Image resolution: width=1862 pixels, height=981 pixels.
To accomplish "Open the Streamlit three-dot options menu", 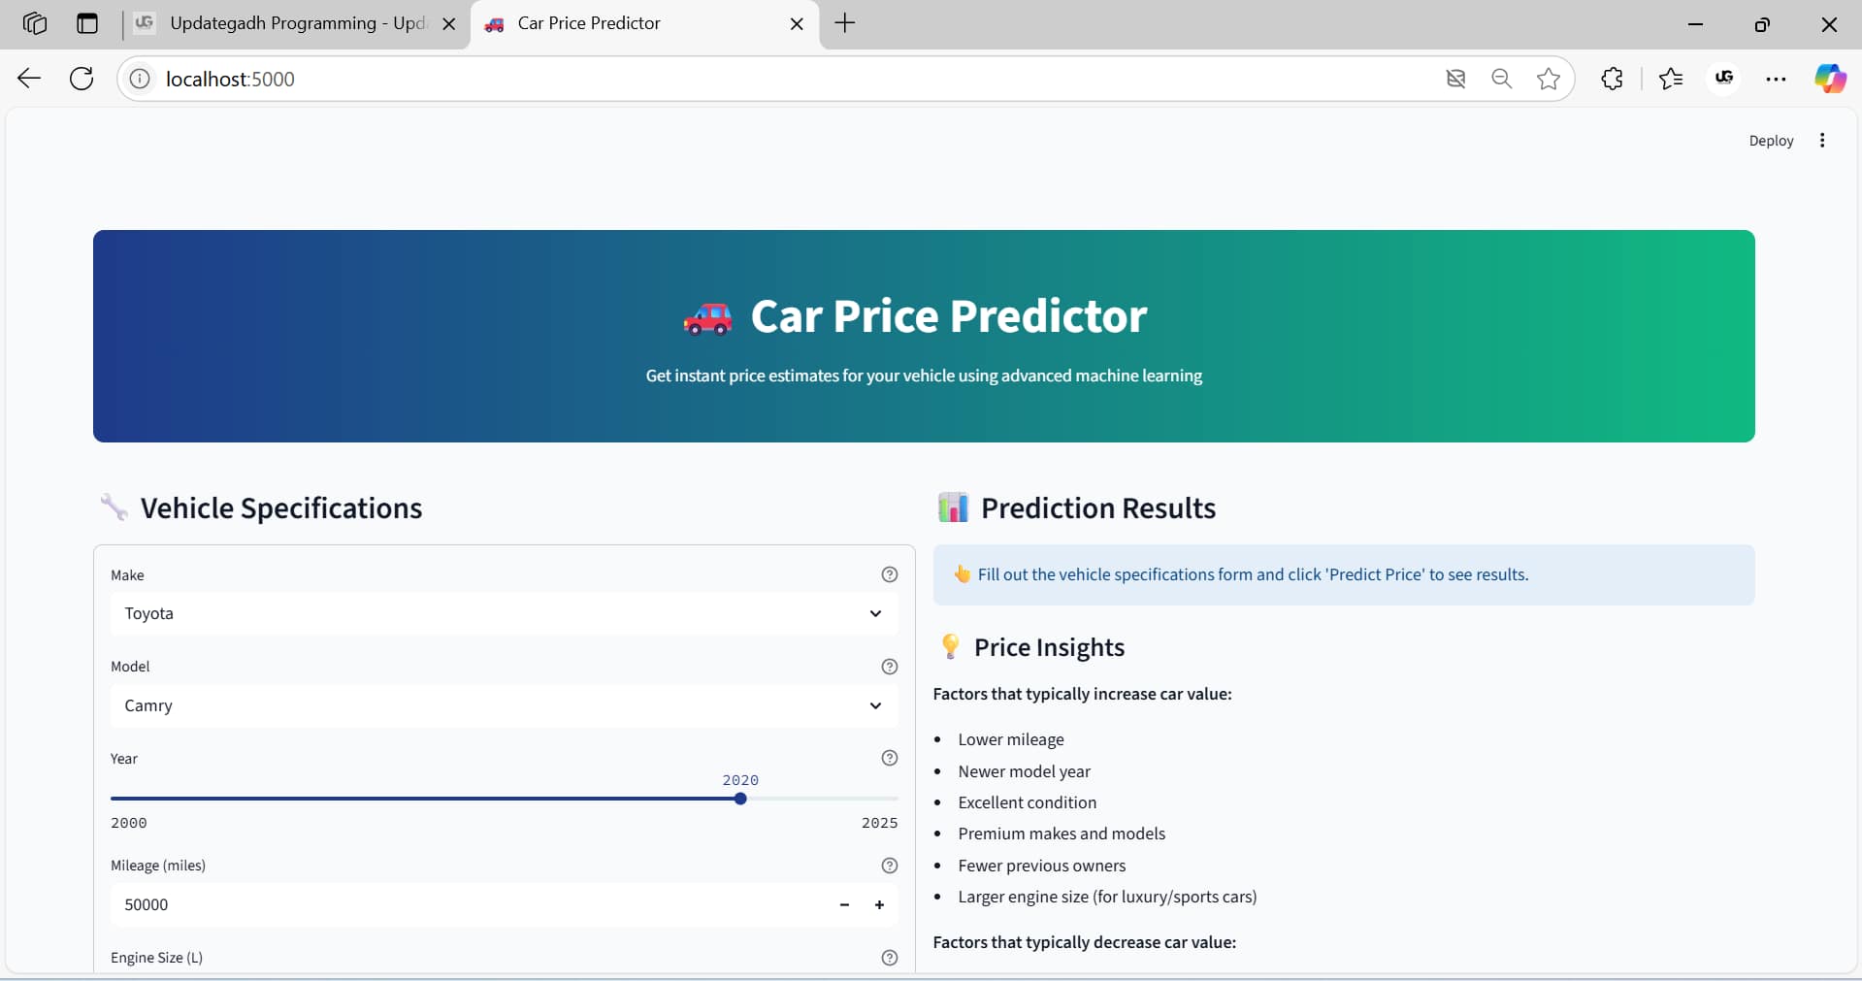I will (x=1822, y=141).
